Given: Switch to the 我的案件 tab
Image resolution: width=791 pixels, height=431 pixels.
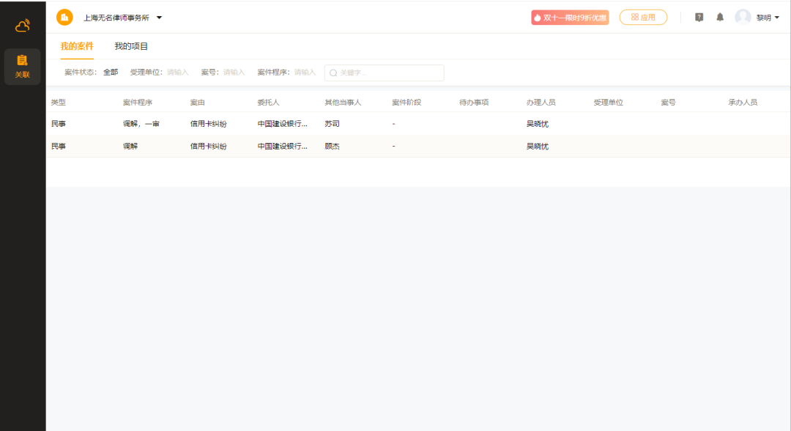Looking at the screenshot, I should click(x=77, y=46).
